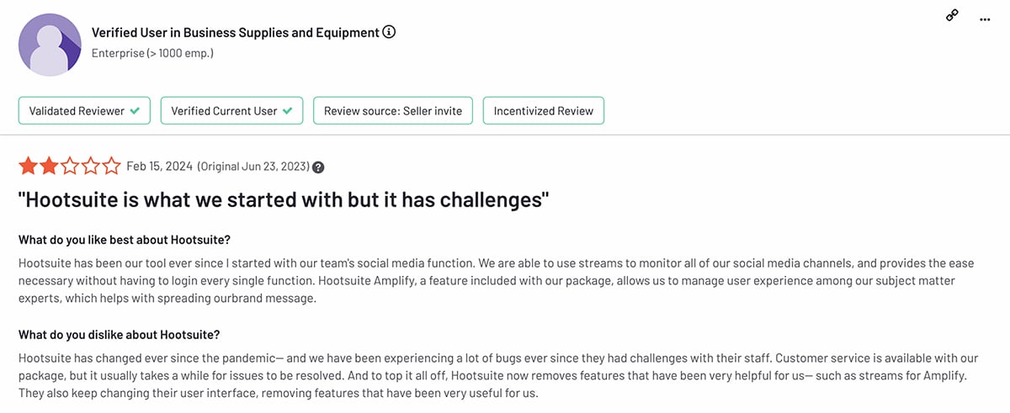Click the green checkmark on Verified Current User
This screenshot has width=1010, height=413.
tap(287, 111)
